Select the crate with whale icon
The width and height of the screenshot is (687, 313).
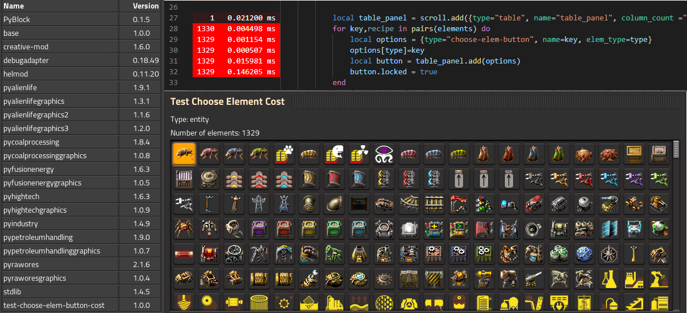[x=334, y=153]
